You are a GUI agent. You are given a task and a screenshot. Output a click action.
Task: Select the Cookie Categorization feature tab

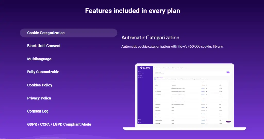tap(69, 33)
